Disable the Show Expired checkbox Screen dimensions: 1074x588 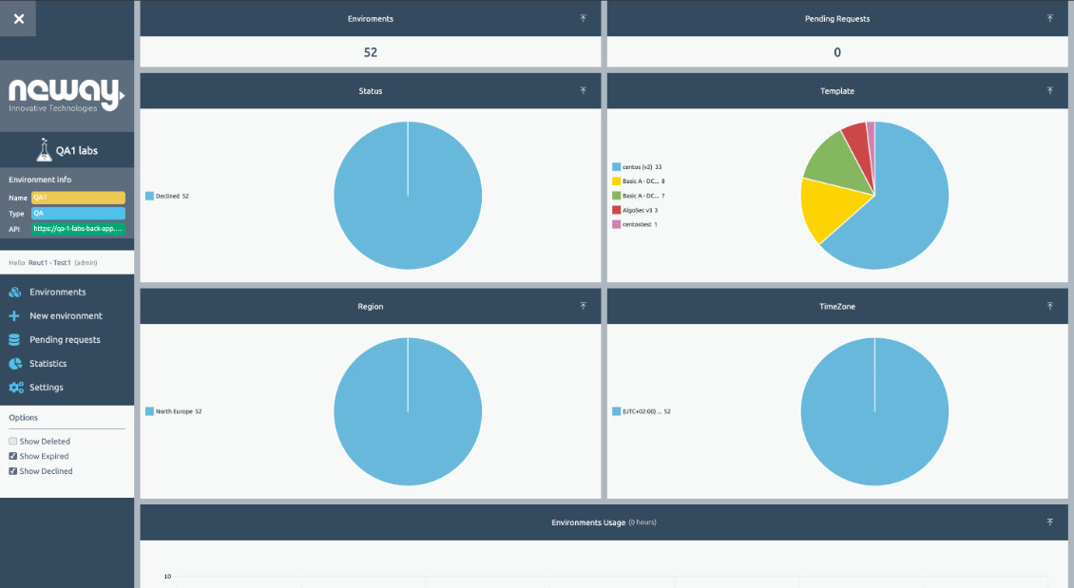coord(14,455)
